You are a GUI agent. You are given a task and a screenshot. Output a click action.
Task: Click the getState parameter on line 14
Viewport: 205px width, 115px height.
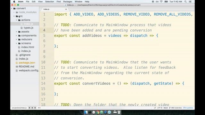(x=162, y=83)
